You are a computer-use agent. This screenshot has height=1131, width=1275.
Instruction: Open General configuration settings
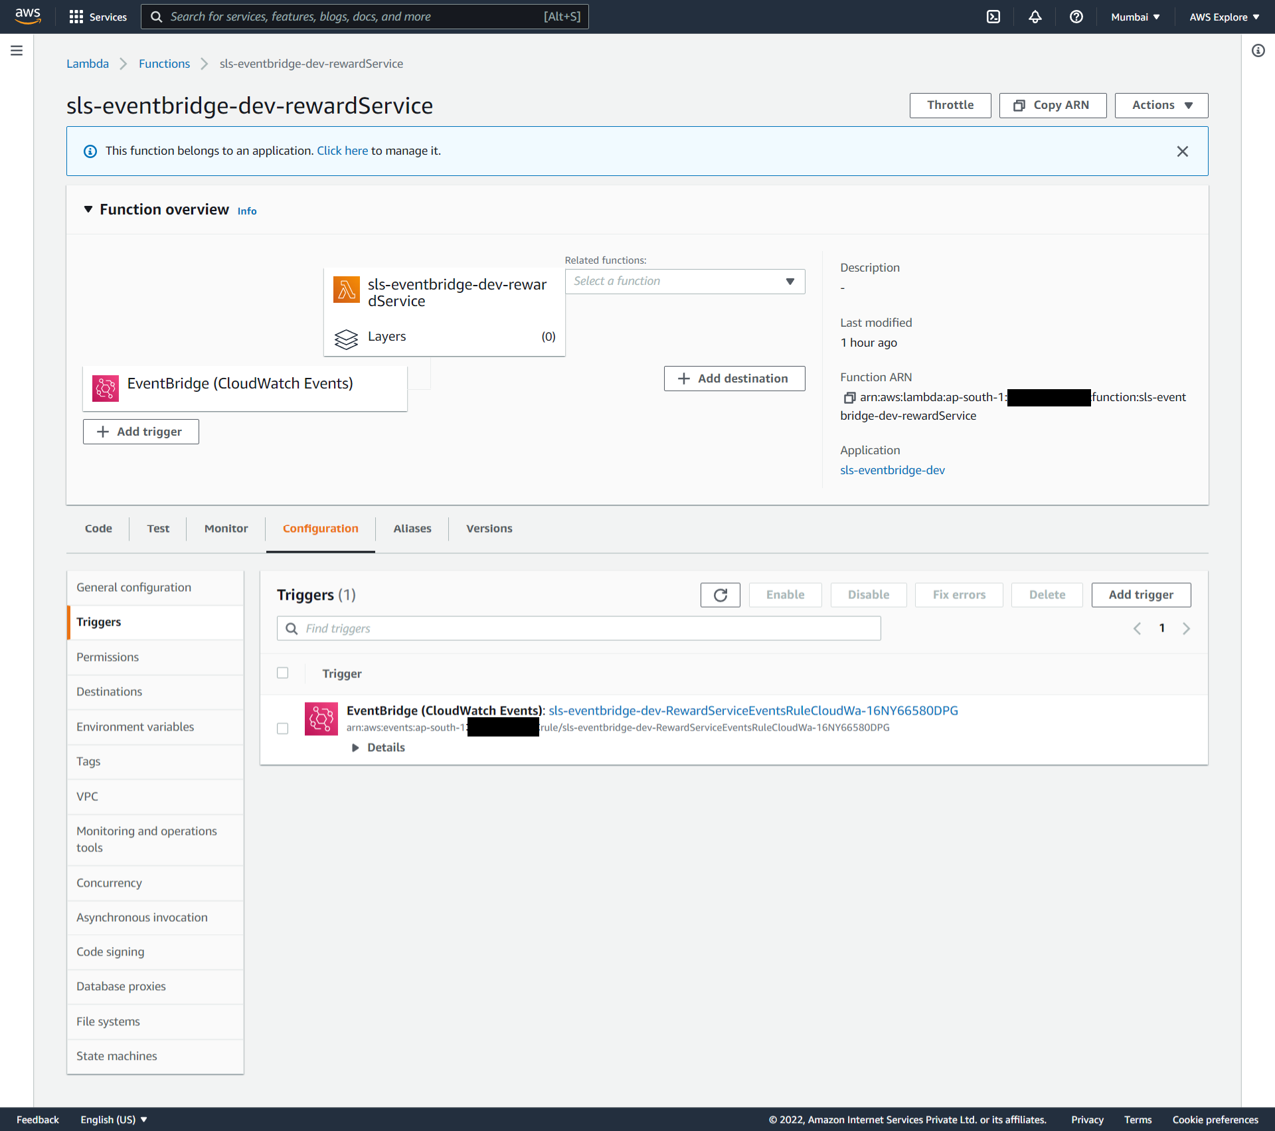click(155, 588)
